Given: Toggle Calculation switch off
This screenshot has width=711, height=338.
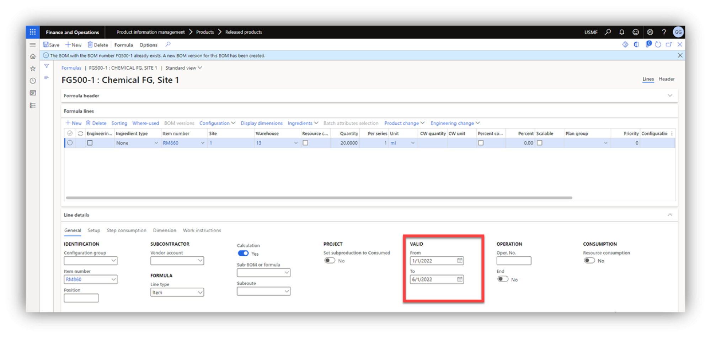Looking at the screenshot, I should (x=243, y=253).
